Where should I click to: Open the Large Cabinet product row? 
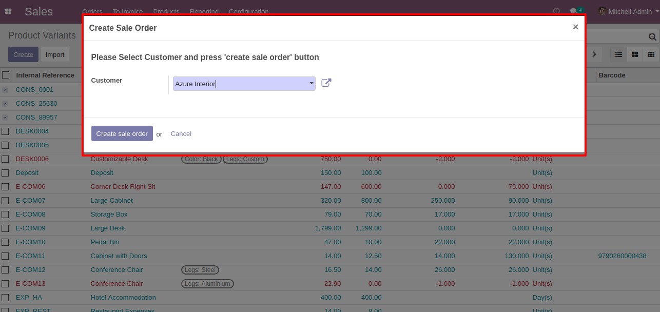point(330,200)
